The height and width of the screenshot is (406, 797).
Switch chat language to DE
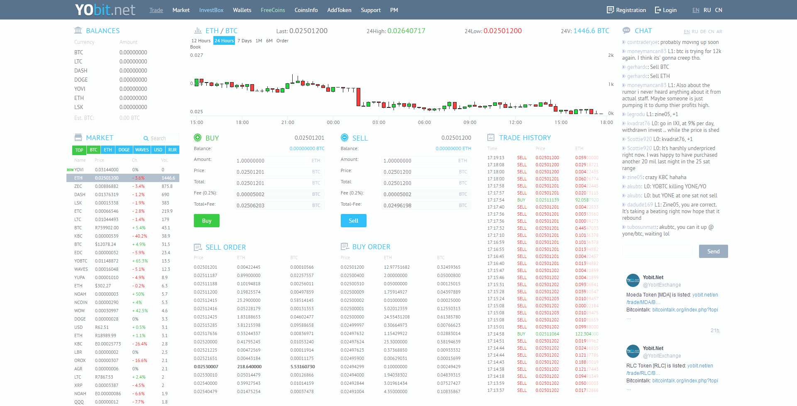(x=703, y=32)
